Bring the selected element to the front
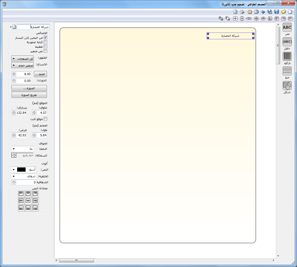297x267 pixels. click(x=228, y=19)
